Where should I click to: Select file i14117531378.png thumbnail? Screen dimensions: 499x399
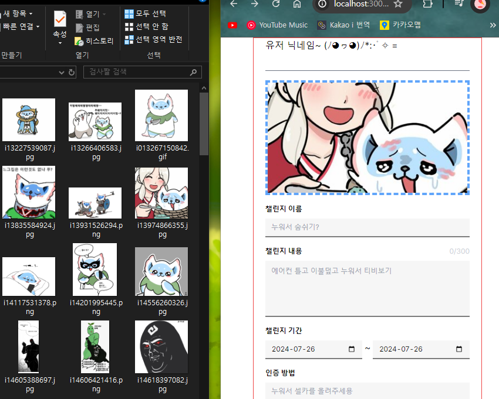point(29,277)
